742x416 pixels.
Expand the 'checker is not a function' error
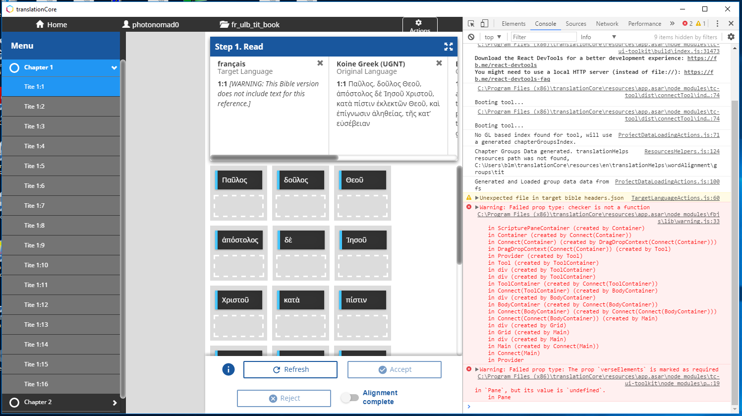point(477,207)
